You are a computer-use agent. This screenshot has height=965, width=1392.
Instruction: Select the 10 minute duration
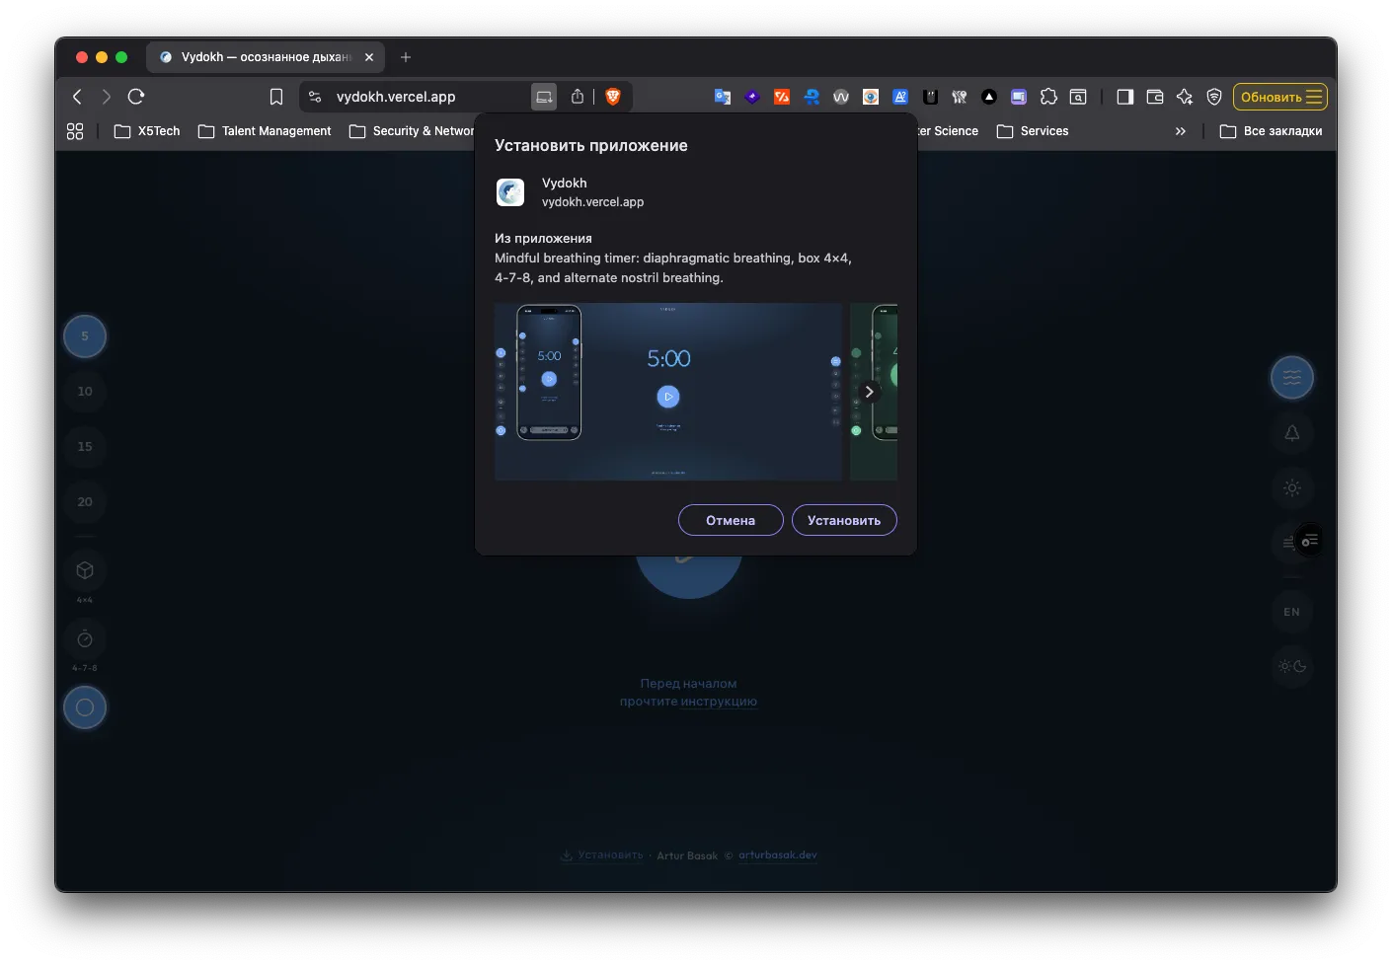(85, 392)
